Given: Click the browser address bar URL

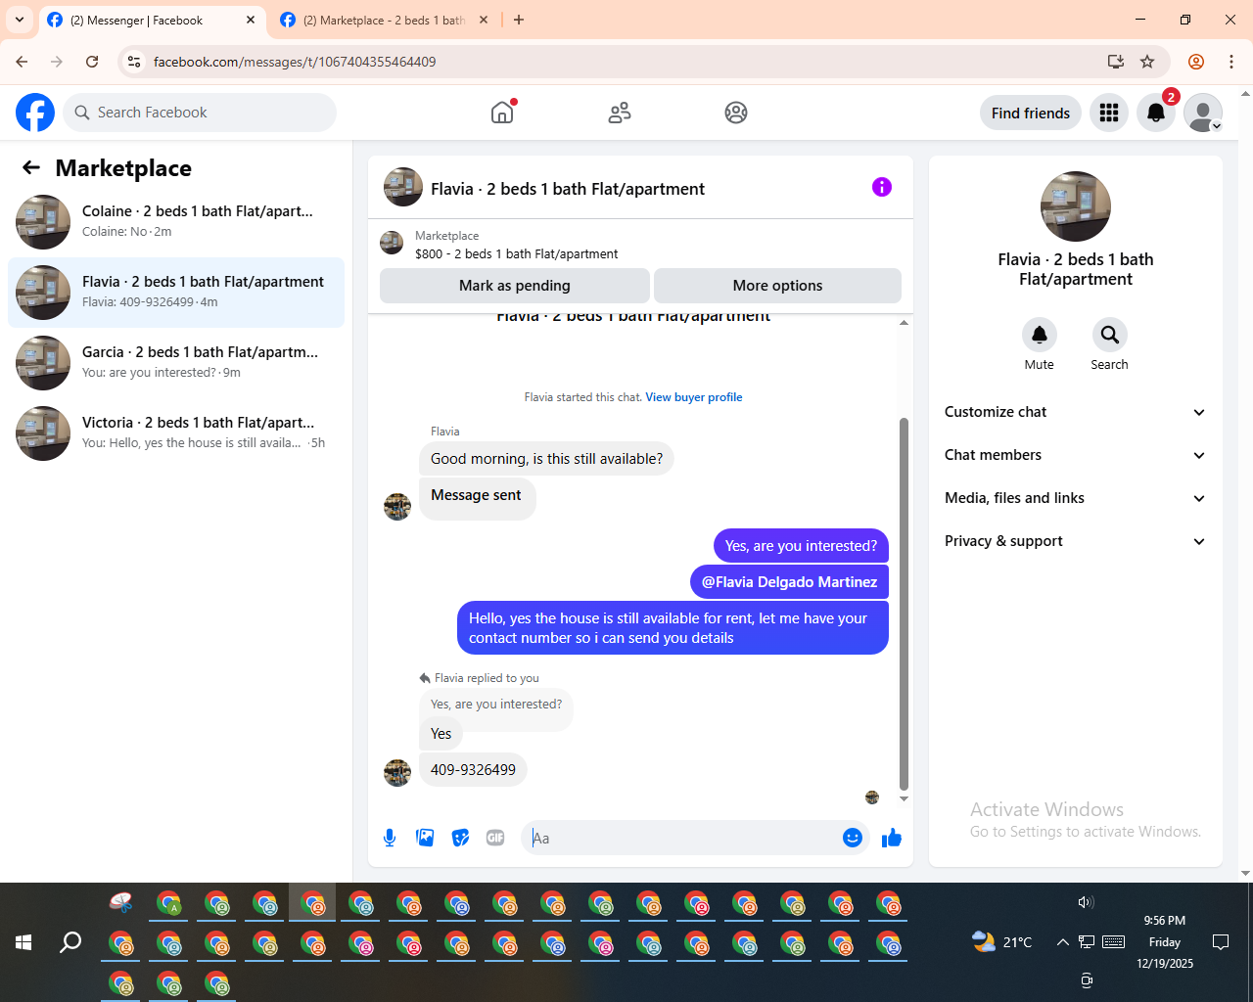Looking at the screenshot, I should pos(295,62).
